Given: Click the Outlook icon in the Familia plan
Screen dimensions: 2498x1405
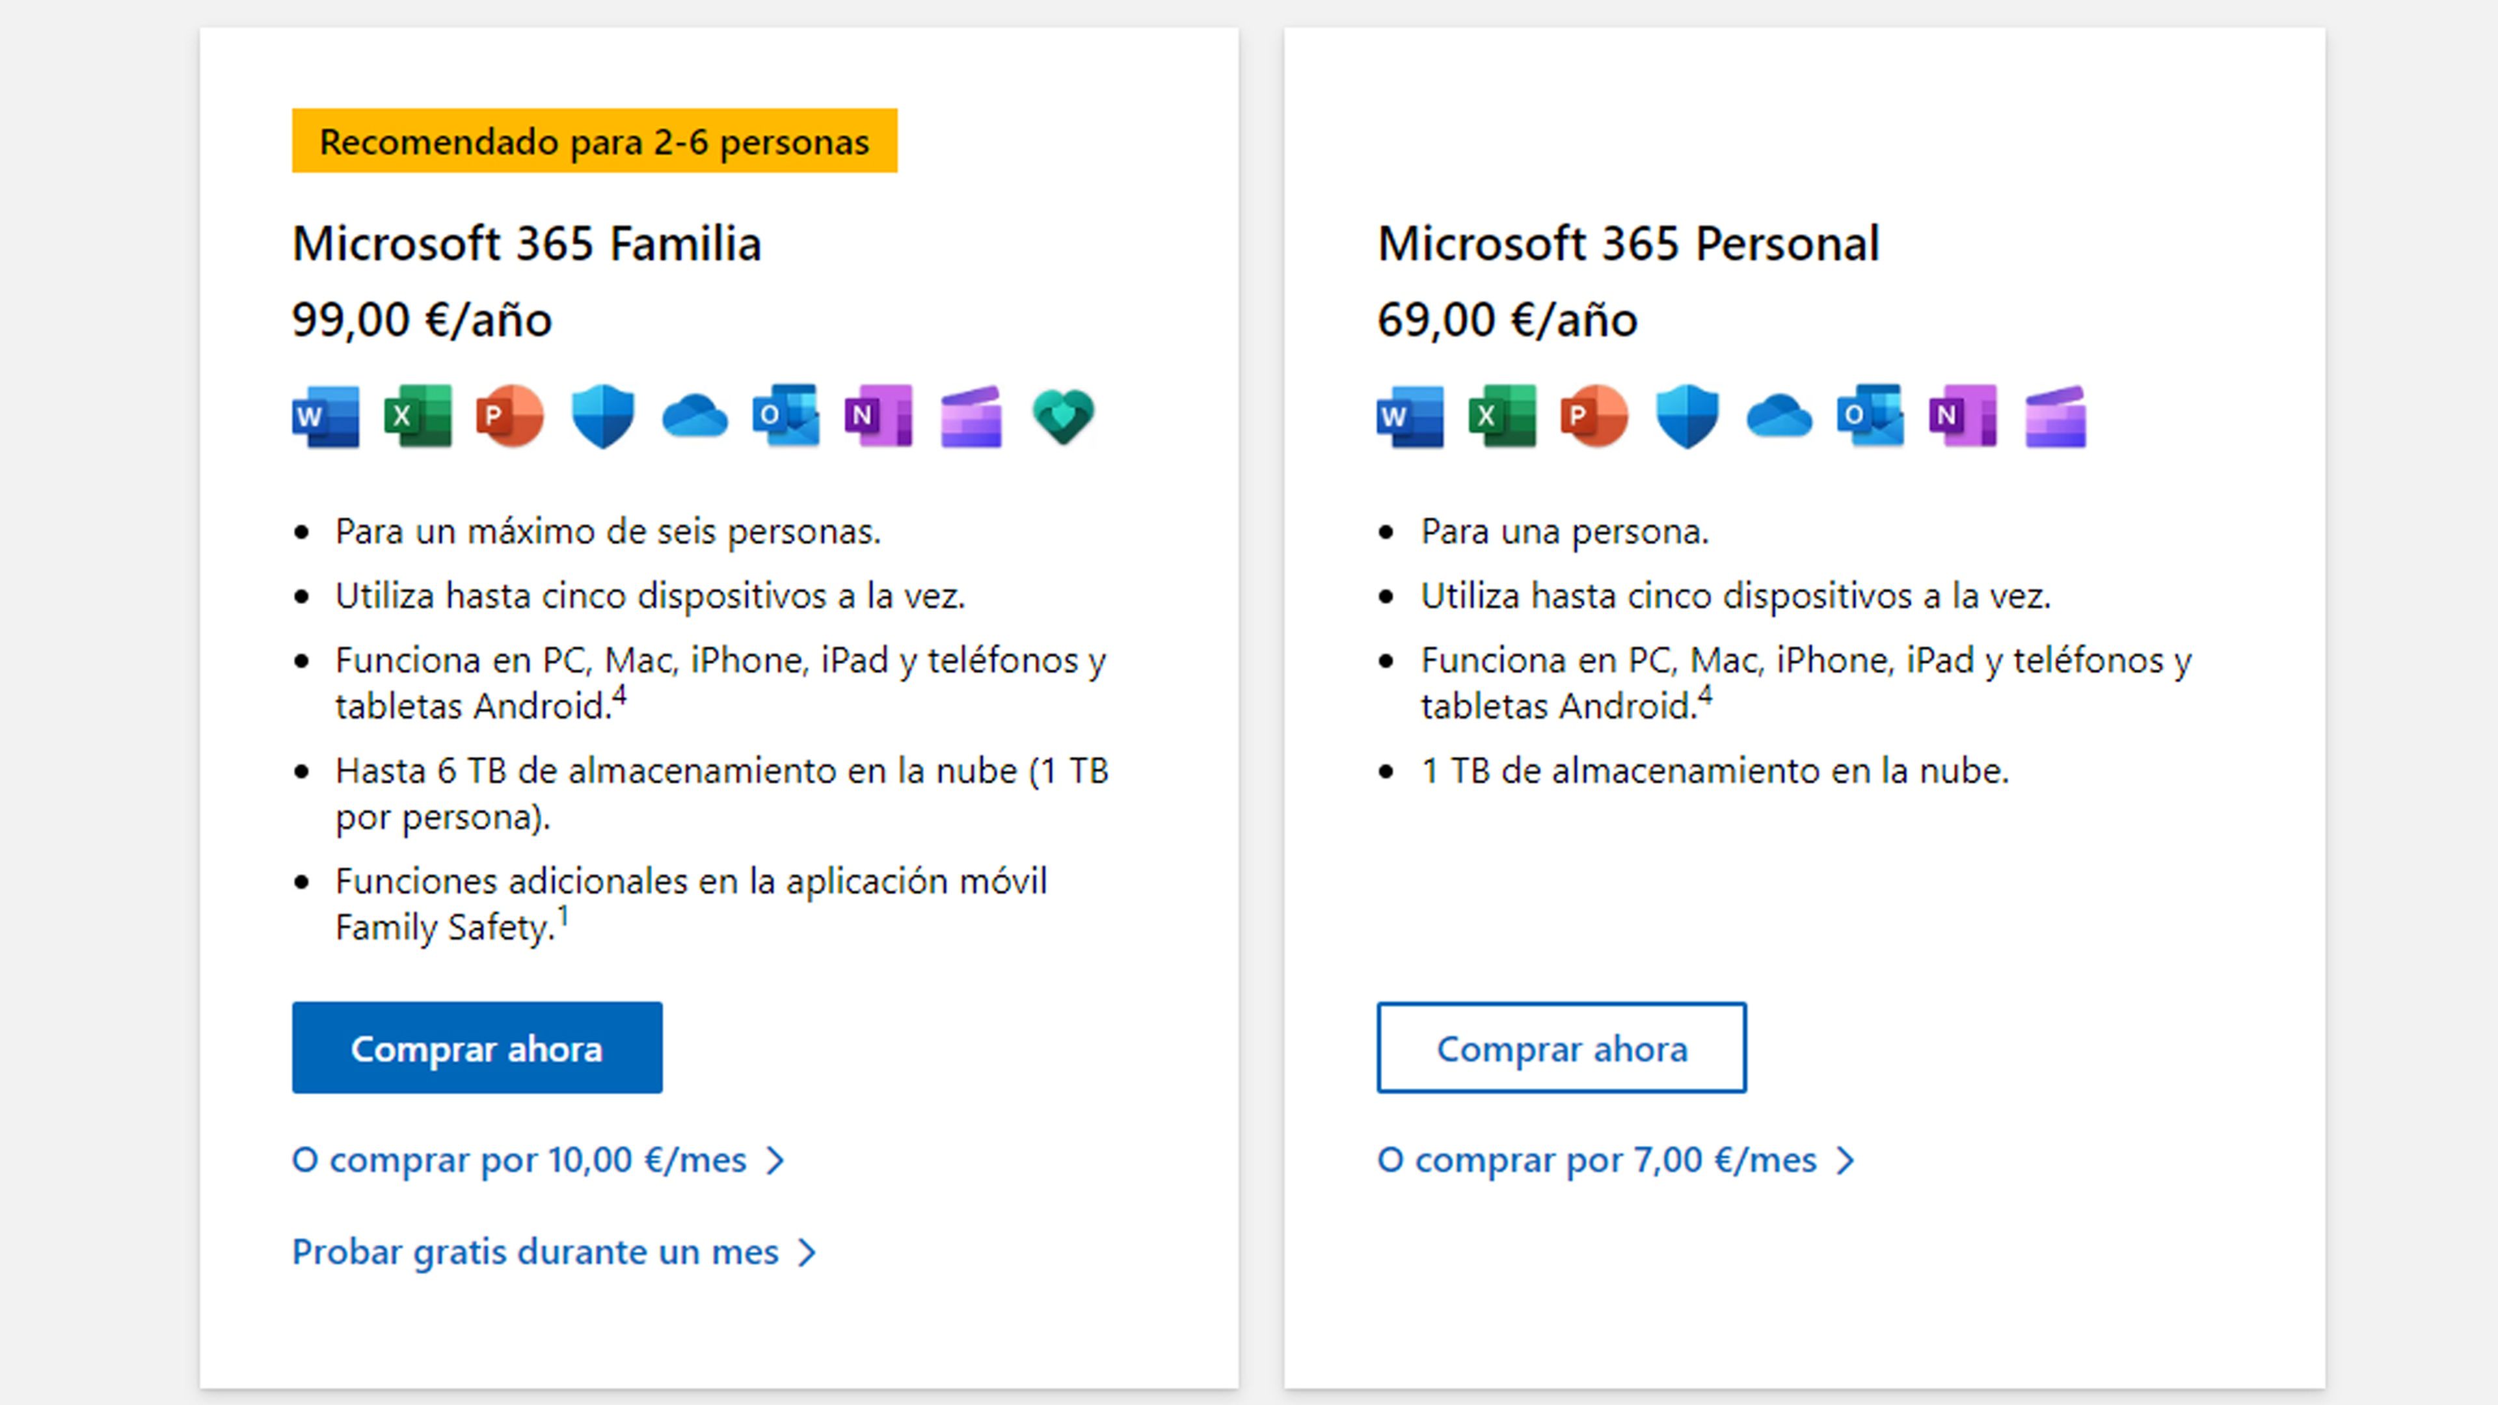Looking at the screenshot, I should click(x=786, y=417).
